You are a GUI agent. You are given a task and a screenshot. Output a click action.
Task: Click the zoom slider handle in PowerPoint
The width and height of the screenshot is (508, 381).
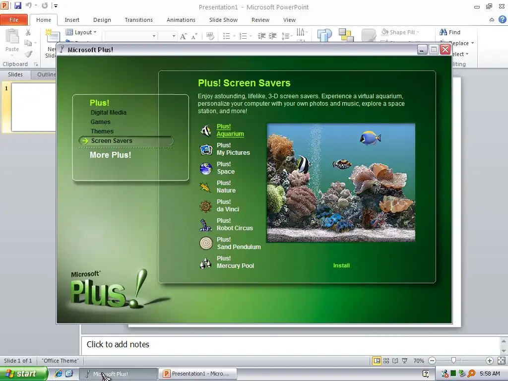[x=453, y=360]
